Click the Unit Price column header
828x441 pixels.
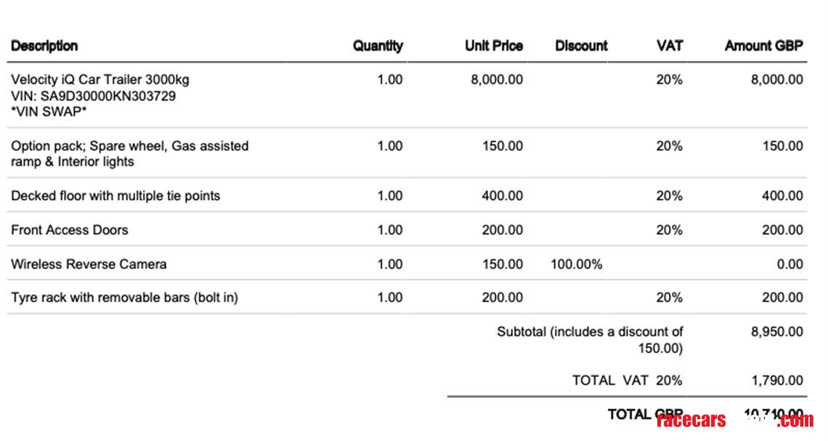(493, 46)
